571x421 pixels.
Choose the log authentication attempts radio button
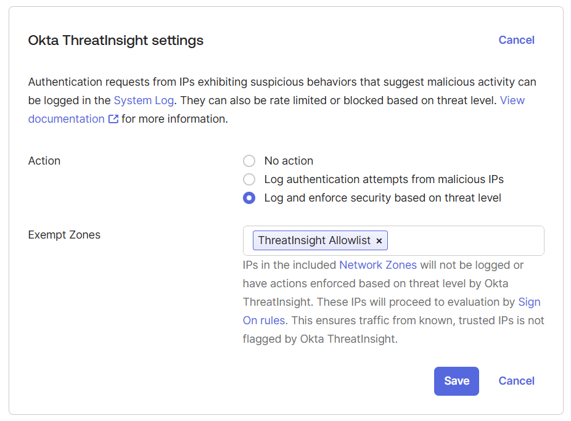(249, 179)
